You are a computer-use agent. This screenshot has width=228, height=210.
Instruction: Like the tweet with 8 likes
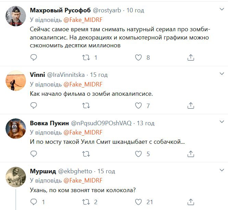(138, 58)
